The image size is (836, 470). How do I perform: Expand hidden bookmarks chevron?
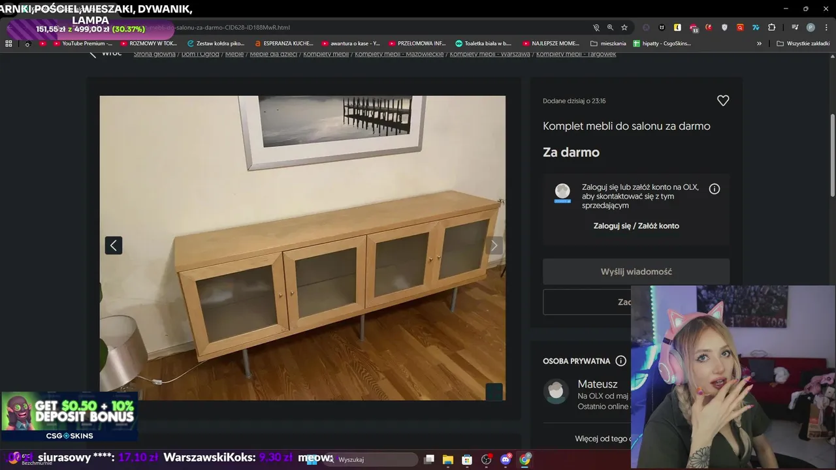pos(759,44)
